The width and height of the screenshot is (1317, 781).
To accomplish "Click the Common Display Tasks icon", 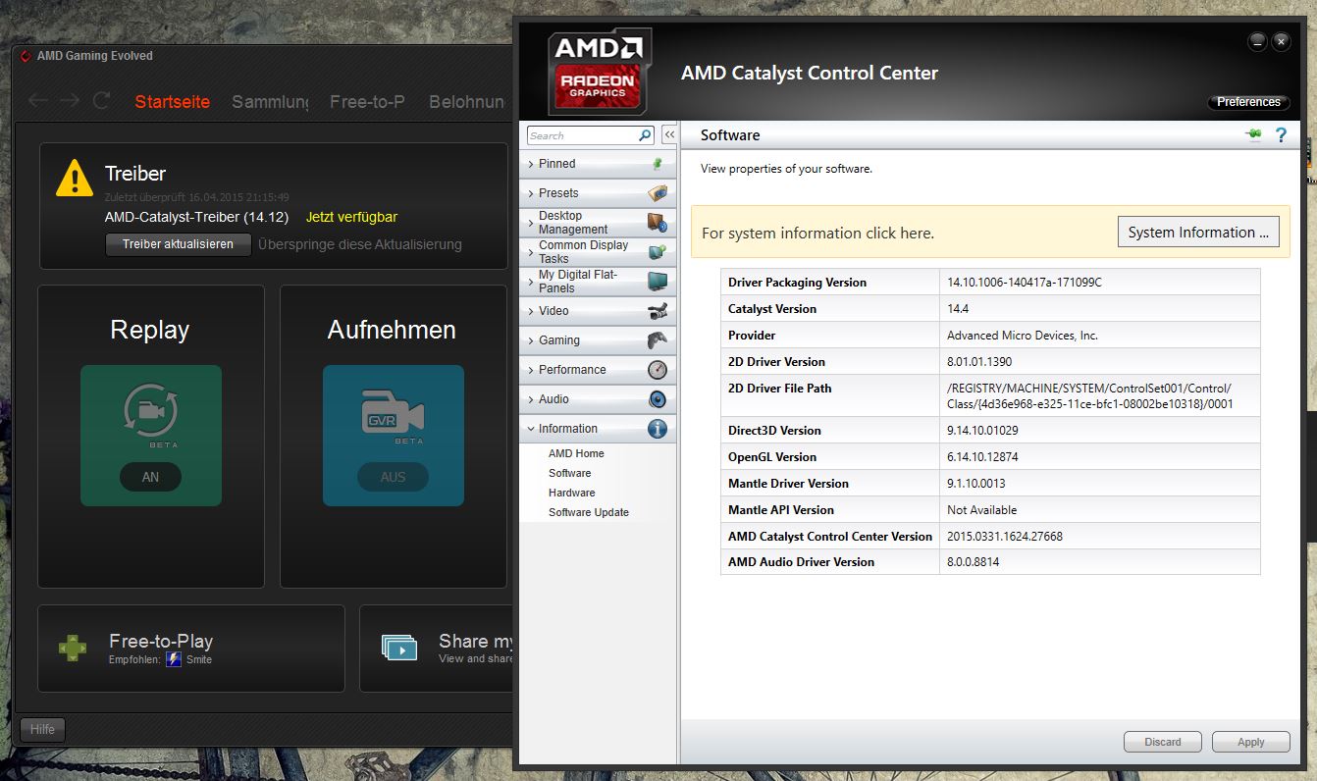I will point(658,252).
